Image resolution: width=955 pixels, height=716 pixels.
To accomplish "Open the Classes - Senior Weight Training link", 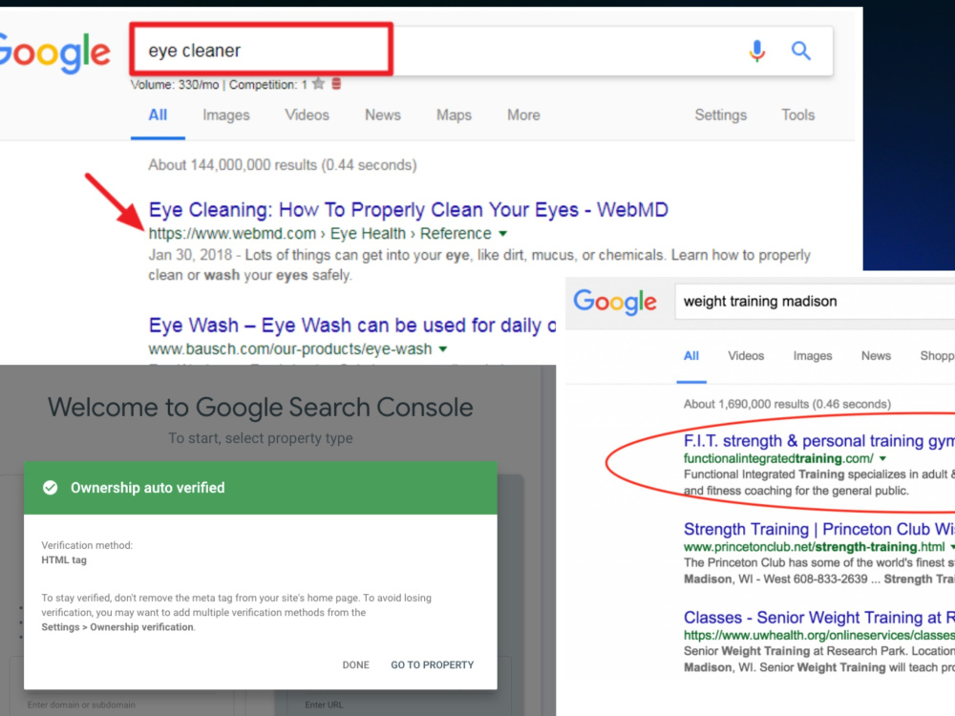I will pyautogui.click(x=819, y=618).
